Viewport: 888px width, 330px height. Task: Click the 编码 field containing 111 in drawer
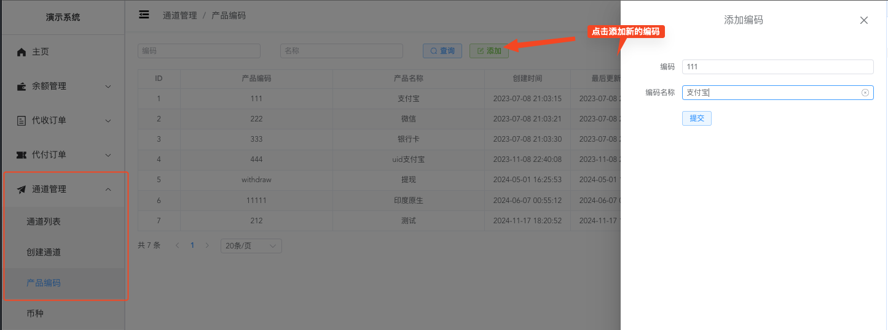[x=778, y=67]
